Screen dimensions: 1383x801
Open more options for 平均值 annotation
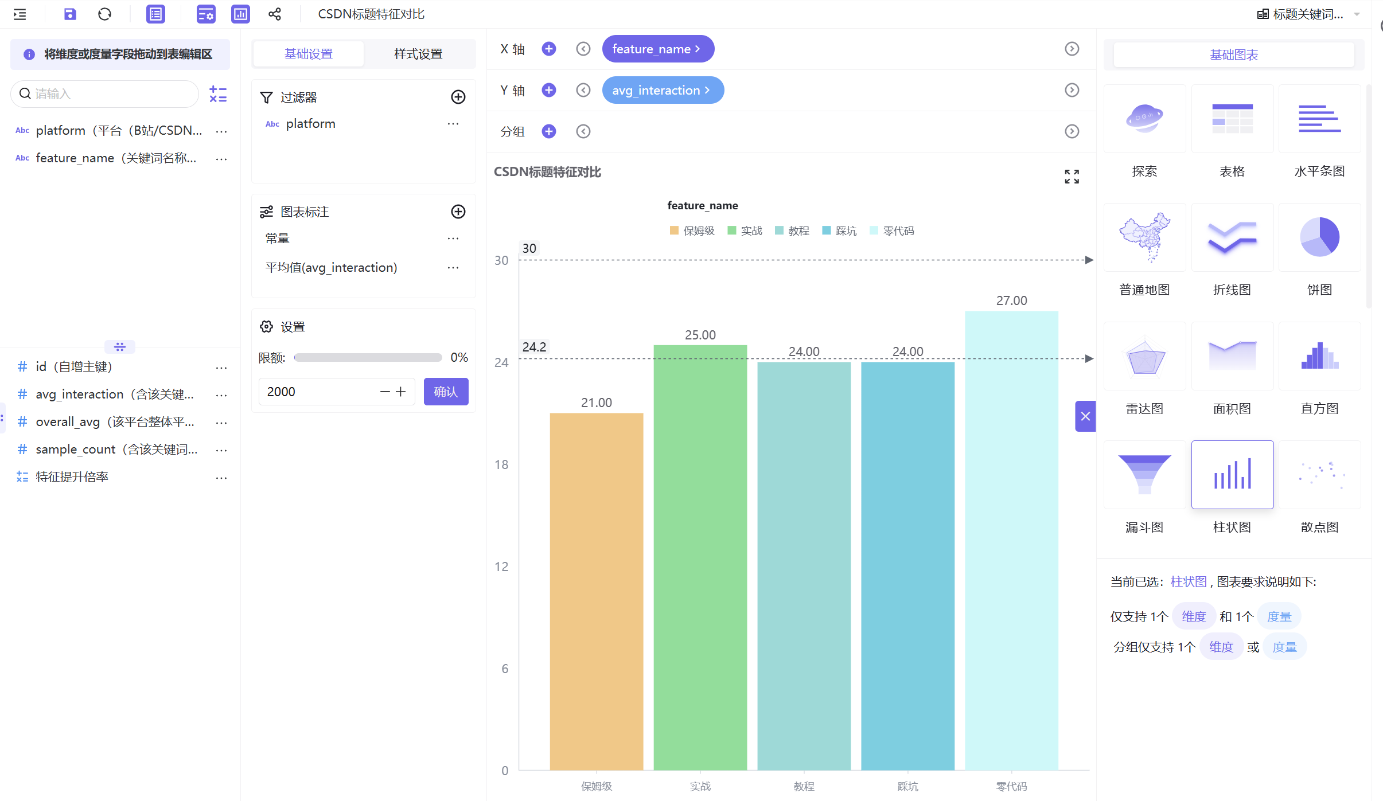pos(453,268)
